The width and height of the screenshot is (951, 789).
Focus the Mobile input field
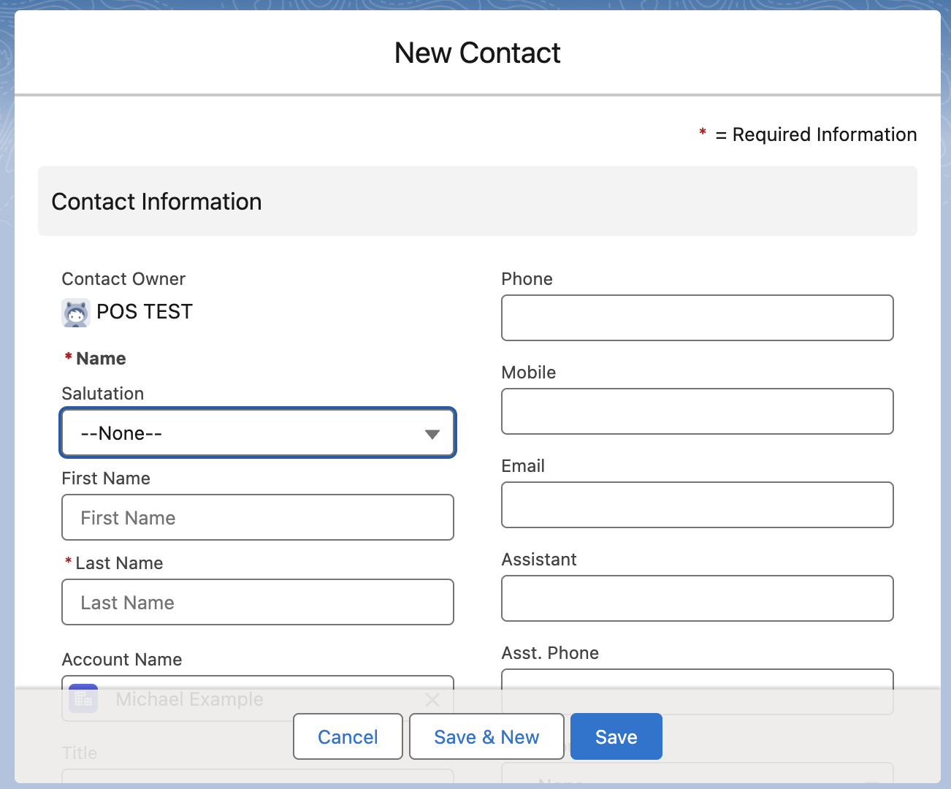[x=698, y=411]
